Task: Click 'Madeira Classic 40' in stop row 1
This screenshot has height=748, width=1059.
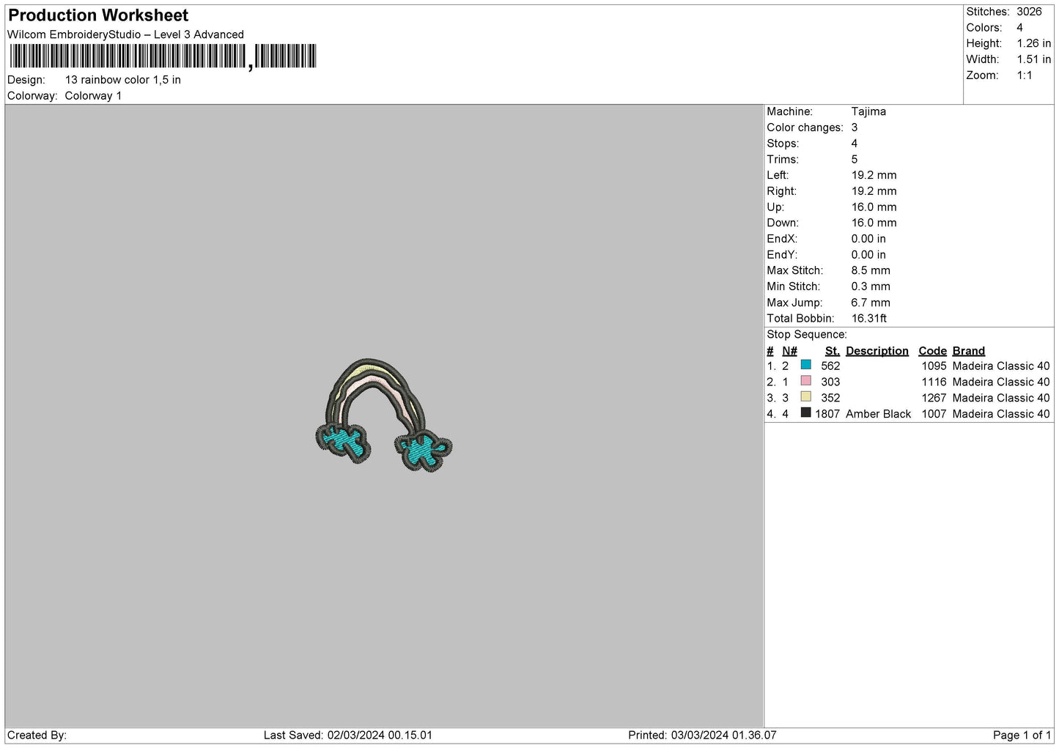Action: [x=1001, y=366]
